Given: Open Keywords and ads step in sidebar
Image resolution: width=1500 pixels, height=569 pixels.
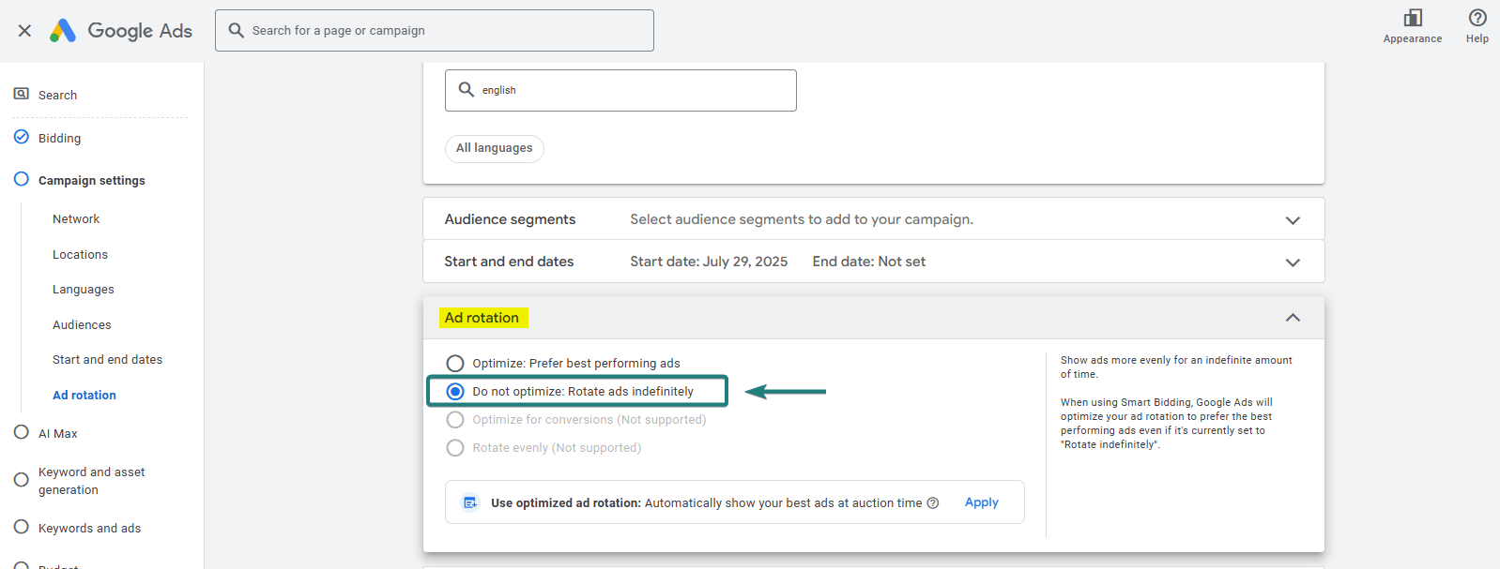Looking at the screenshot, I should click(89, 529).
